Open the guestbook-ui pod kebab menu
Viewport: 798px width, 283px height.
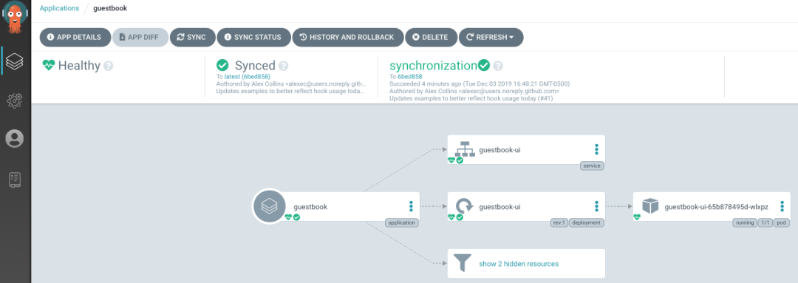pos(782,206)
